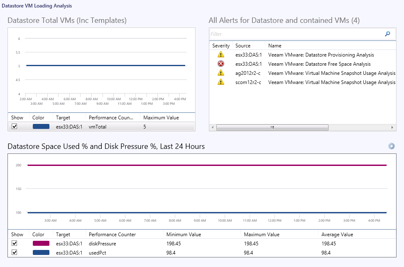This screenshot has height=267, width=404.
Task: Click the right arrow of the alerts scrollbar
Action: pyautogui.click(x=393, y=127)
